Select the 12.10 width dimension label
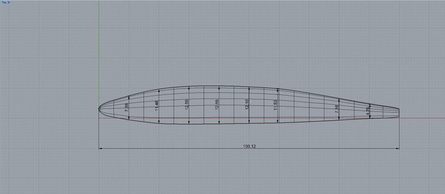This screenshot has height=194, width=445. point(247,105)
